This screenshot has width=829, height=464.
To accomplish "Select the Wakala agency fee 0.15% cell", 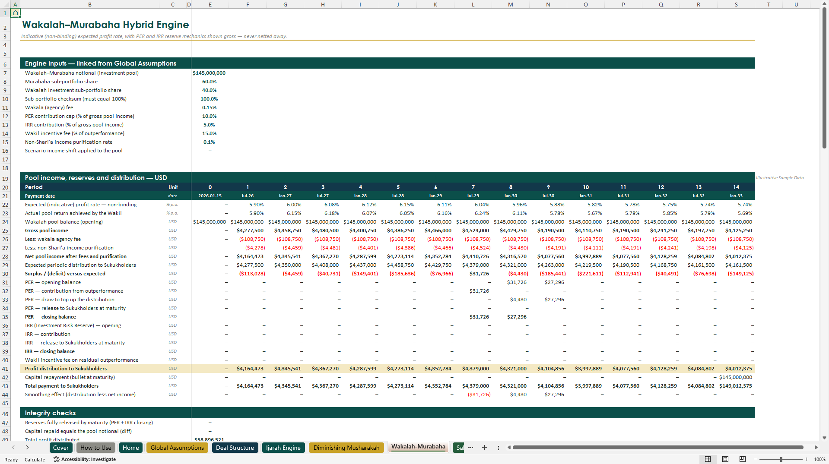I will [x=210, y=107].
